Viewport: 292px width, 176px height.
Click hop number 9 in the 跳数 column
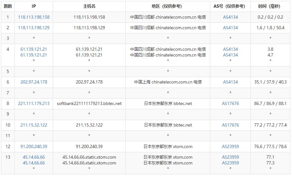[8, 114]
